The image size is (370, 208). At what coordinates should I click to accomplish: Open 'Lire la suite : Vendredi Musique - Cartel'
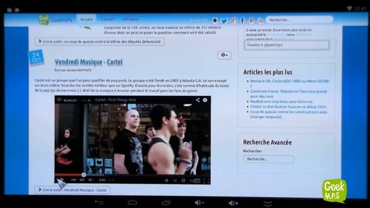click(x=72, y=190)
